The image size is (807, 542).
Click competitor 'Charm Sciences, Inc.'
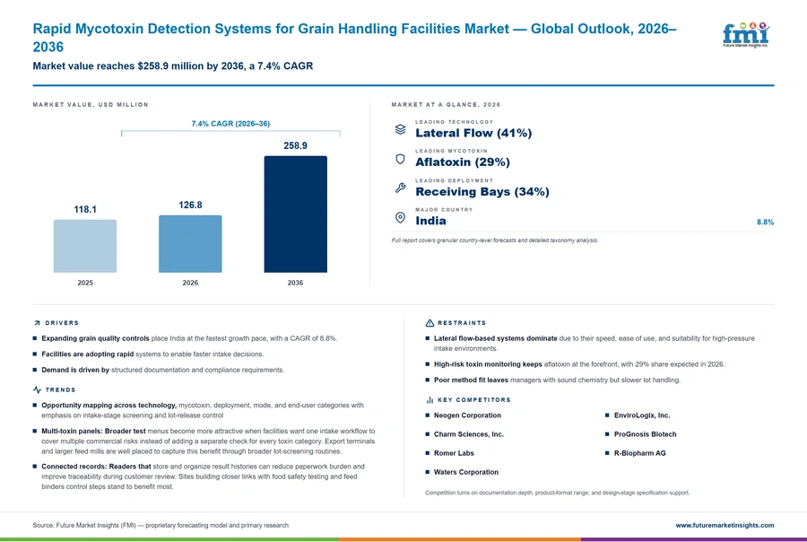point(469,434)
